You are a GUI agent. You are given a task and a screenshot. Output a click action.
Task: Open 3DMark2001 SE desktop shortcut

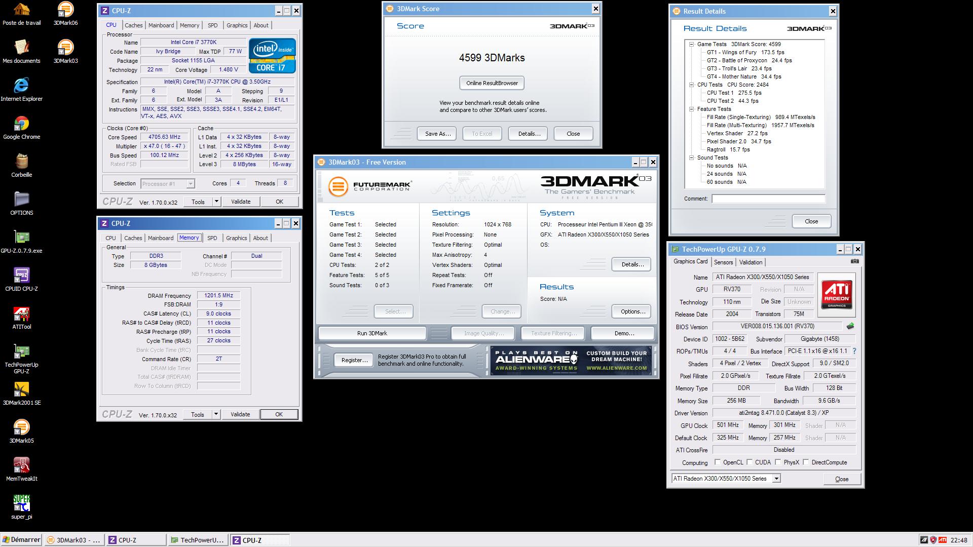point(21,393)
